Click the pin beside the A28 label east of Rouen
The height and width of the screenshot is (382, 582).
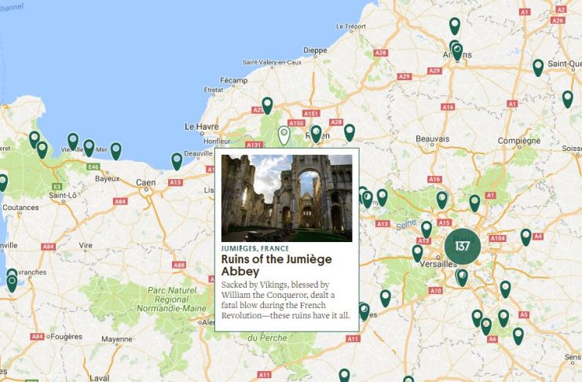[350, 133]
